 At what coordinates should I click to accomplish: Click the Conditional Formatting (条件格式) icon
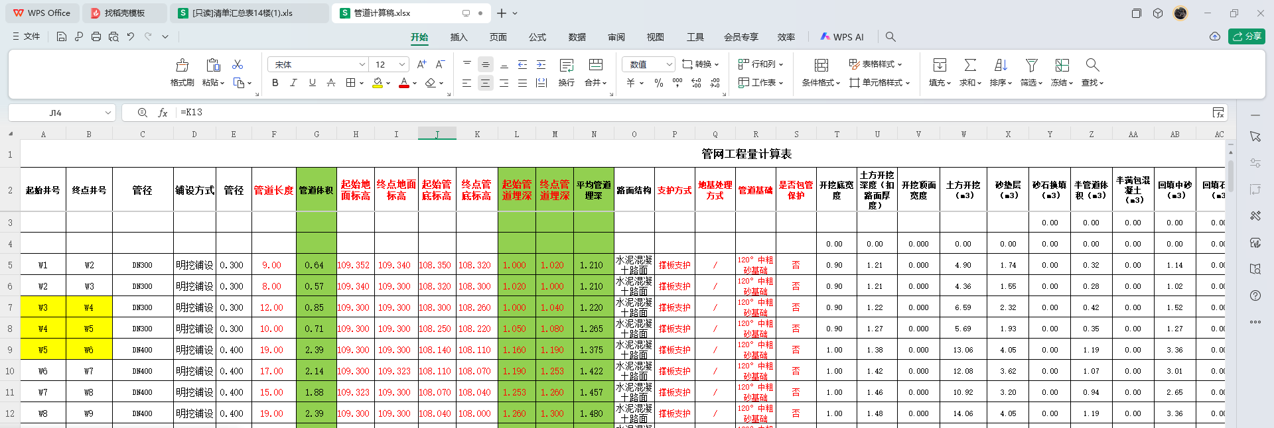point(821,65)
